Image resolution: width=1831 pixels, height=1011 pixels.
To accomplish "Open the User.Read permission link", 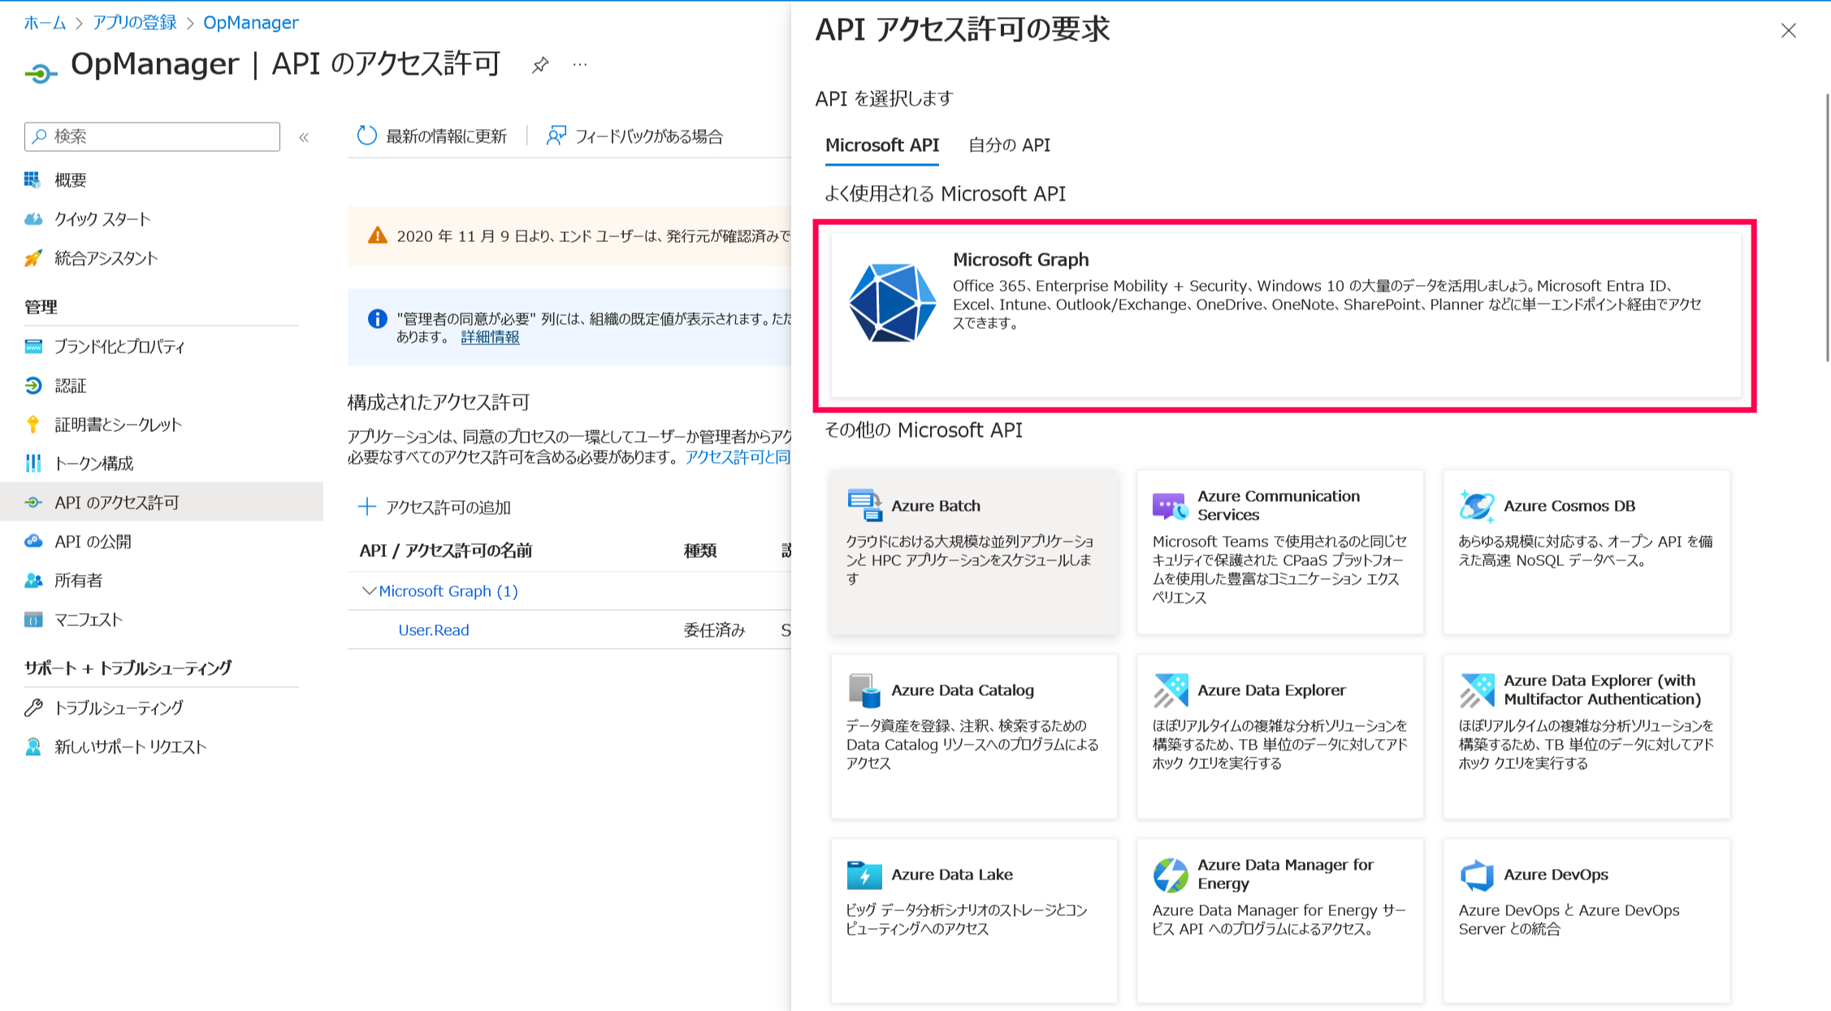I will click(x=433, y=629).
